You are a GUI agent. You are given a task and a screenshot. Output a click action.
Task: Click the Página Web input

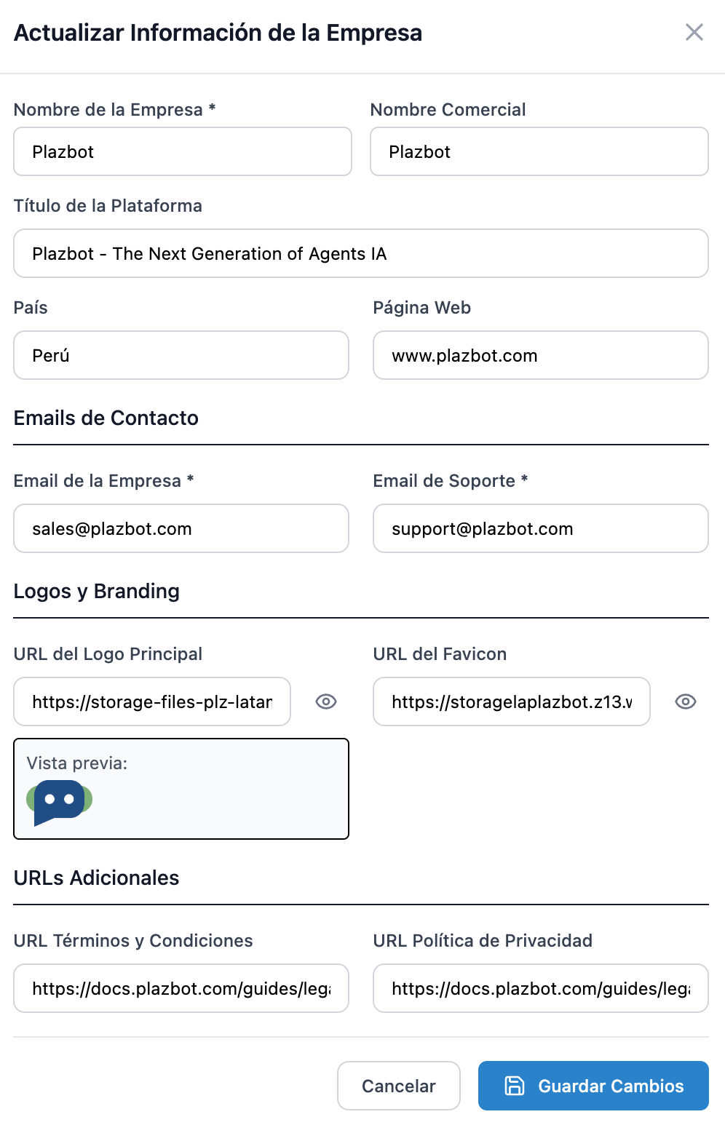click(x=541, y=355)
